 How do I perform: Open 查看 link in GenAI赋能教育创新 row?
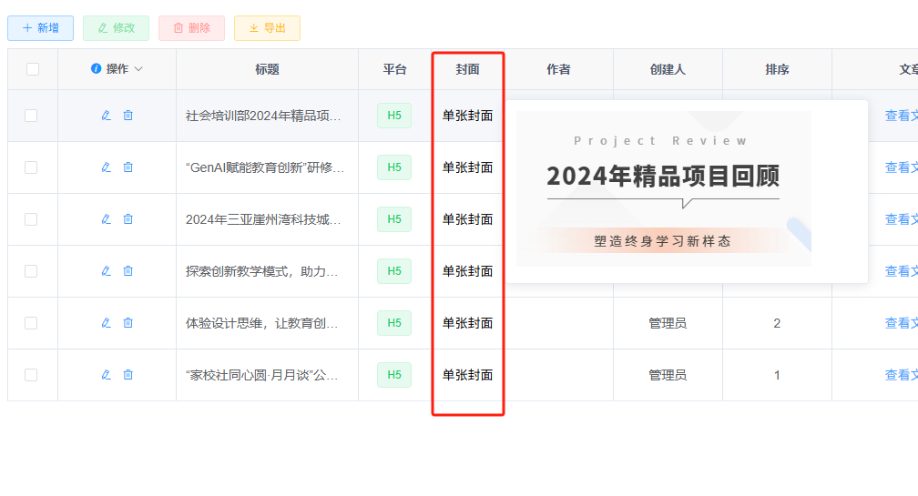[x=901, y=167]
